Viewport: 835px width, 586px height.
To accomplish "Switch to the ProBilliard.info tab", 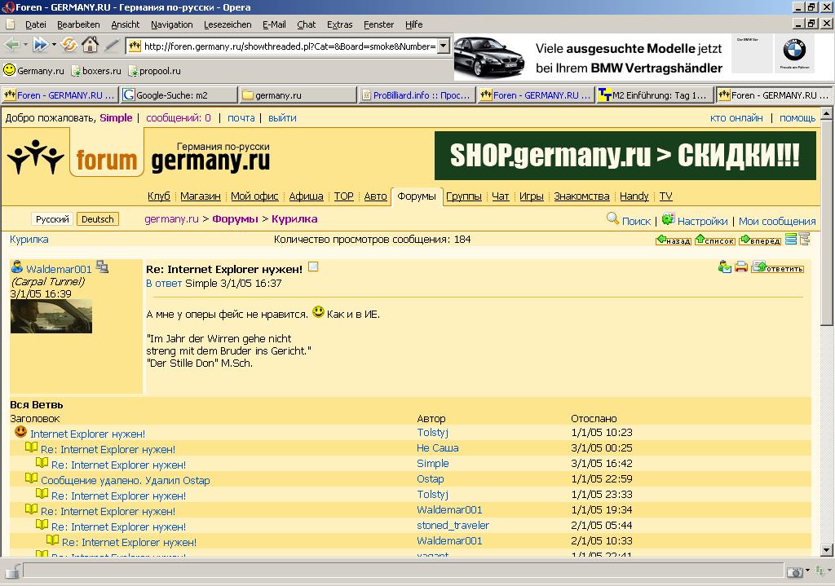I will [417, 95].
